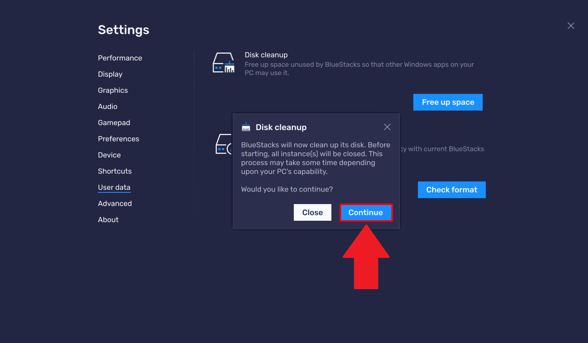Click the Settings page title

(x=124, y=30)
